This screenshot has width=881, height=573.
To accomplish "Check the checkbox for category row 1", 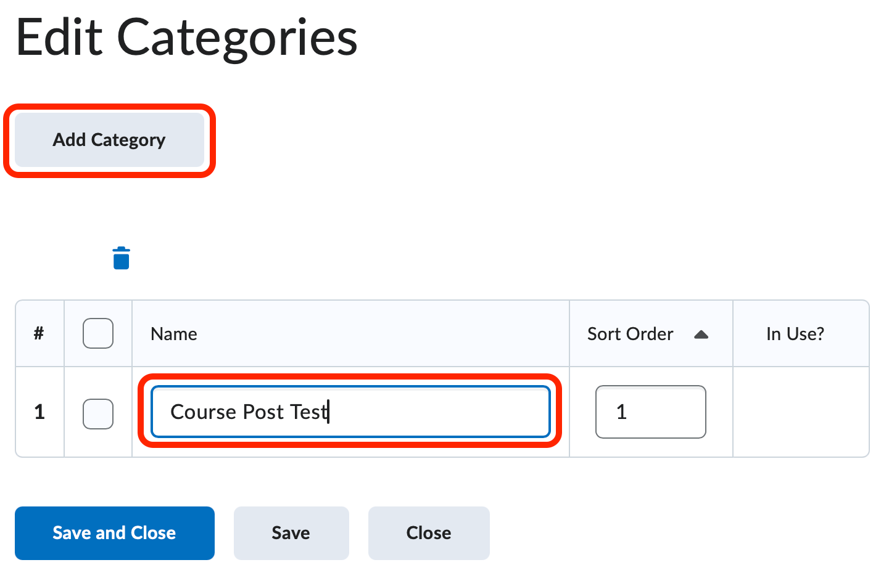I will pyautogui.click(x=97, y=414).
